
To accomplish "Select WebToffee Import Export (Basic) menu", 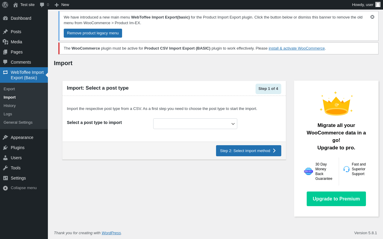I will (x=24, y=75).
